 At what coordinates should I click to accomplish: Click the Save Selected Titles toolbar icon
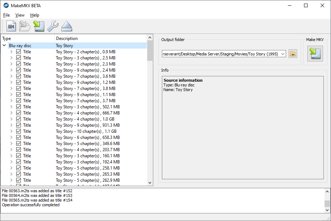point(38,26)
